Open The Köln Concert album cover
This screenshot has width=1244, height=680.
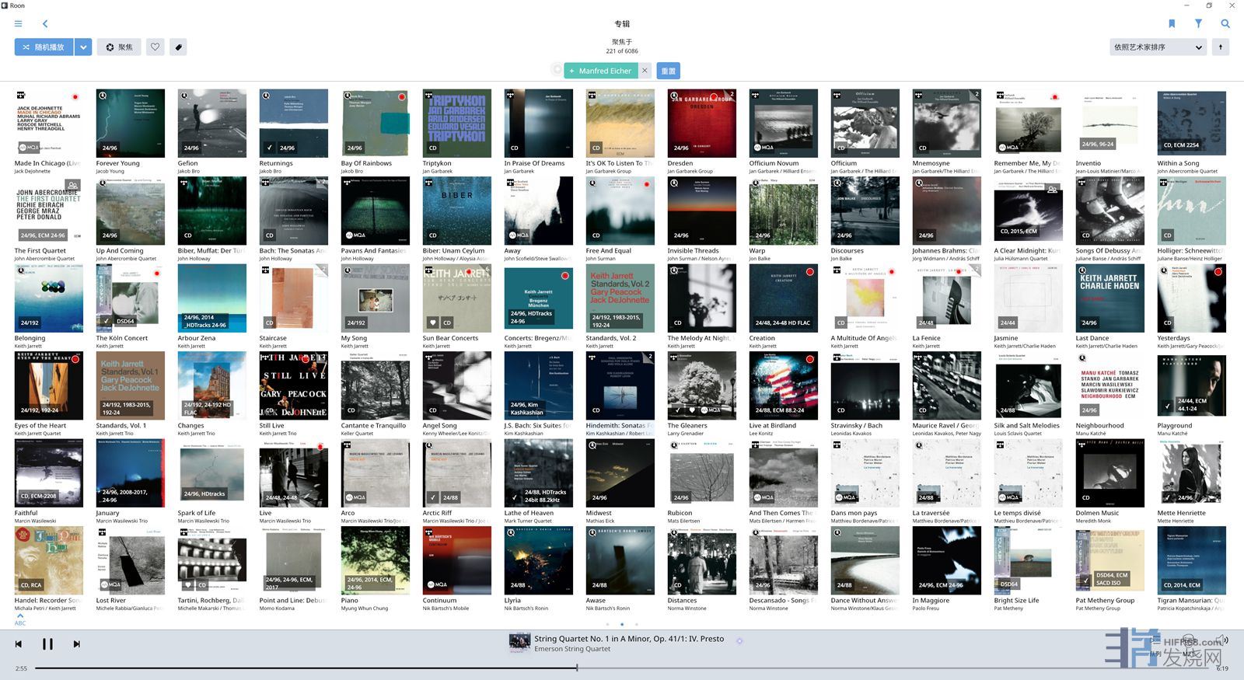coord(130,298)
